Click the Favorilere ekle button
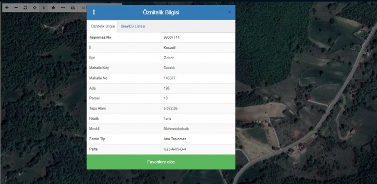Viewport: 377px width, 184px height. [x=161, y=162]
